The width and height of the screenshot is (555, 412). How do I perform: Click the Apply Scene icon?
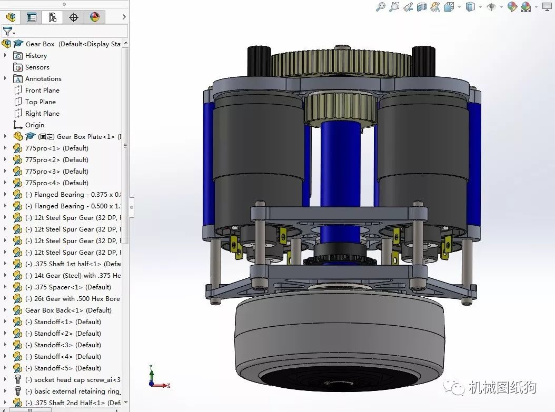[x=526, y=7]
